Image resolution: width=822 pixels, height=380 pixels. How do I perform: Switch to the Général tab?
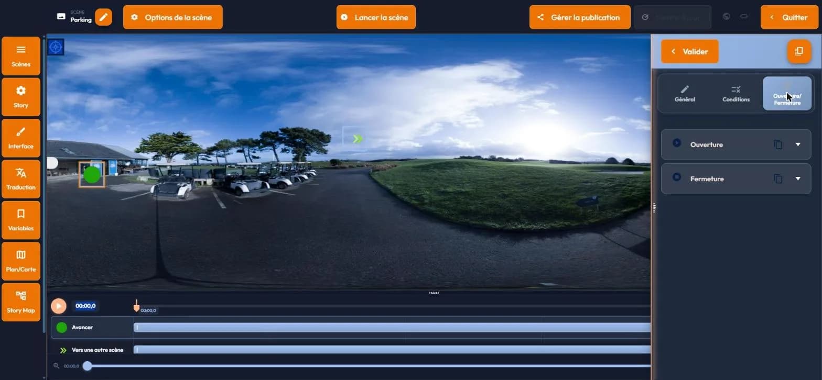click(x=685, y=94)
